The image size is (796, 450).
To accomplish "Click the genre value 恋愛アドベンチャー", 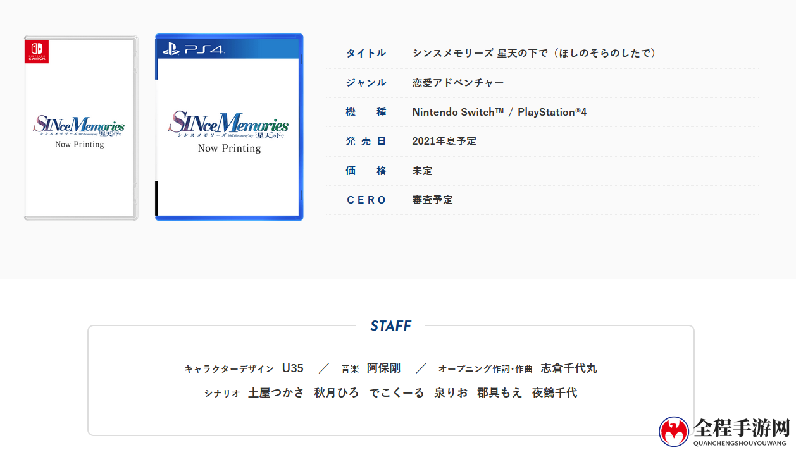I will click(458, 83).
